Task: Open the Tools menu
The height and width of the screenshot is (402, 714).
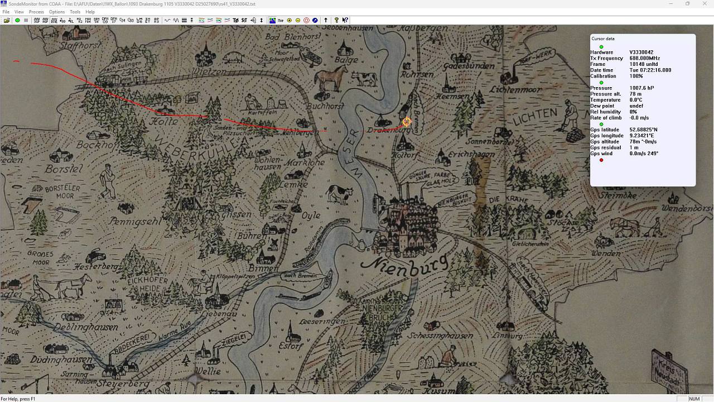Action: (x=75, y=12)
